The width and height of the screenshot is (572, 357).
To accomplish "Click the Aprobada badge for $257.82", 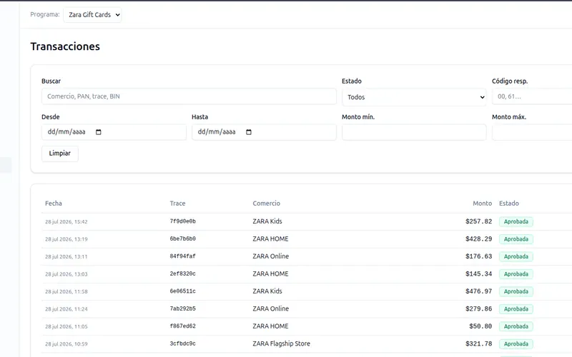I will tap(516, 221).
